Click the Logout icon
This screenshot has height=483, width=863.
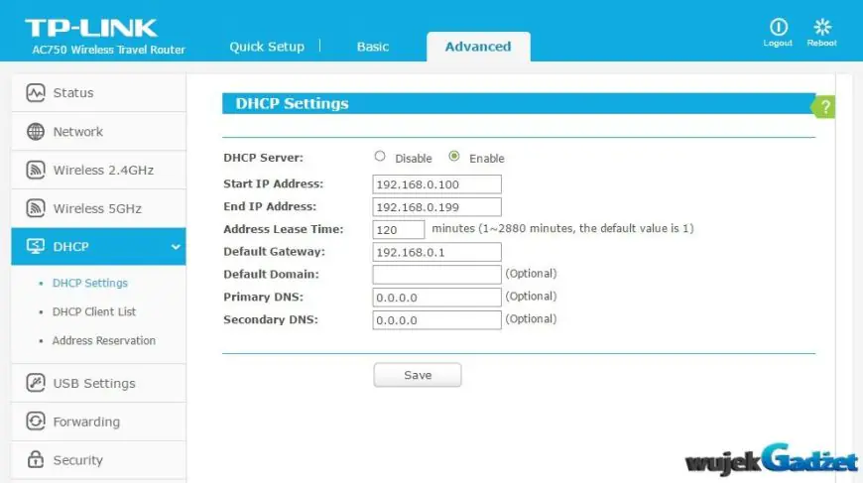click(779, 27)
